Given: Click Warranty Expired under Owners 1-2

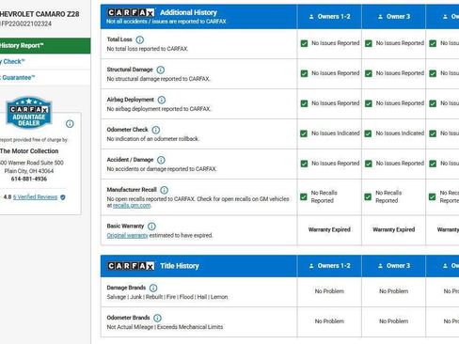Looking at the screenshot, I should [x=329, y=229].
